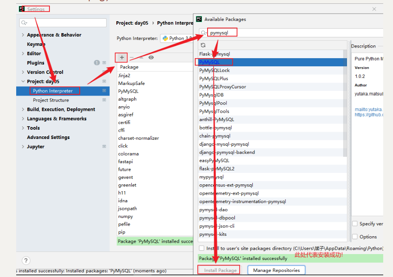Click the plus icon to add package
Viewport: 393px width, 277px height.
coord(122,57)
